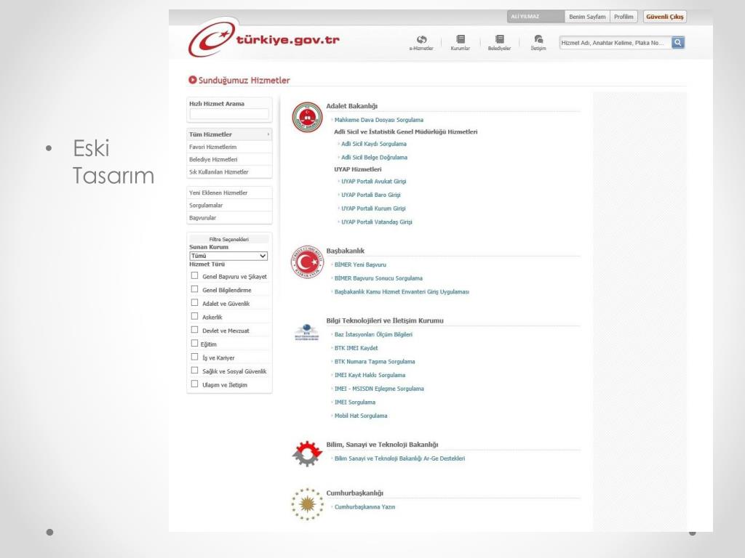The width and height of the screenshot is (745, 558).
Task: Check Sağlık ve Sosyal Güvenlik filter
Action: (194, 370)
